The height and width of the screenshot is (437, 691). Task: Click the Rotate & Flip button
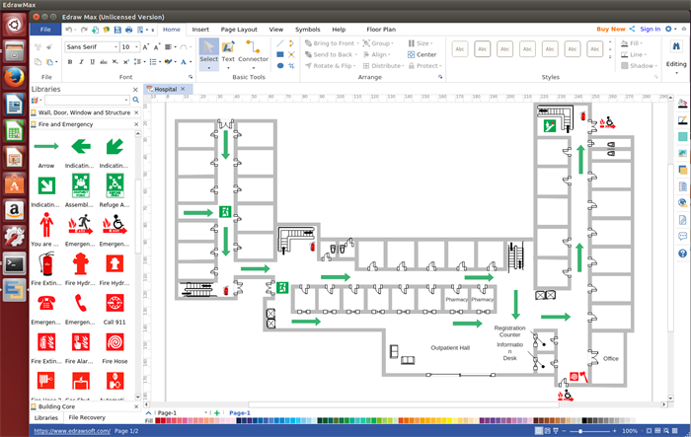pyautogui.click(x=332, y=66)
